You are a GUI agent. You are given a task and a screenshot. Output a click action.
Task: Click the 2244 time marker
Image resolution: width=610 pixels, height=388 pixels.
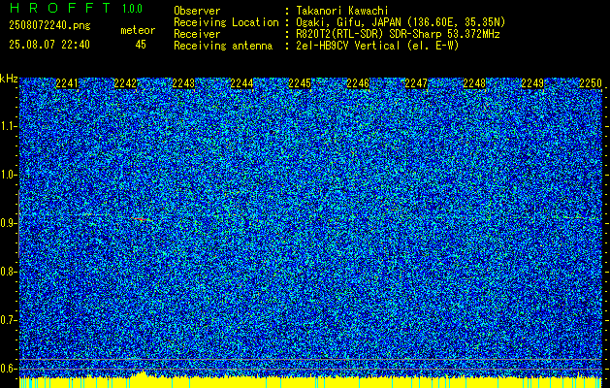point(241,83)
